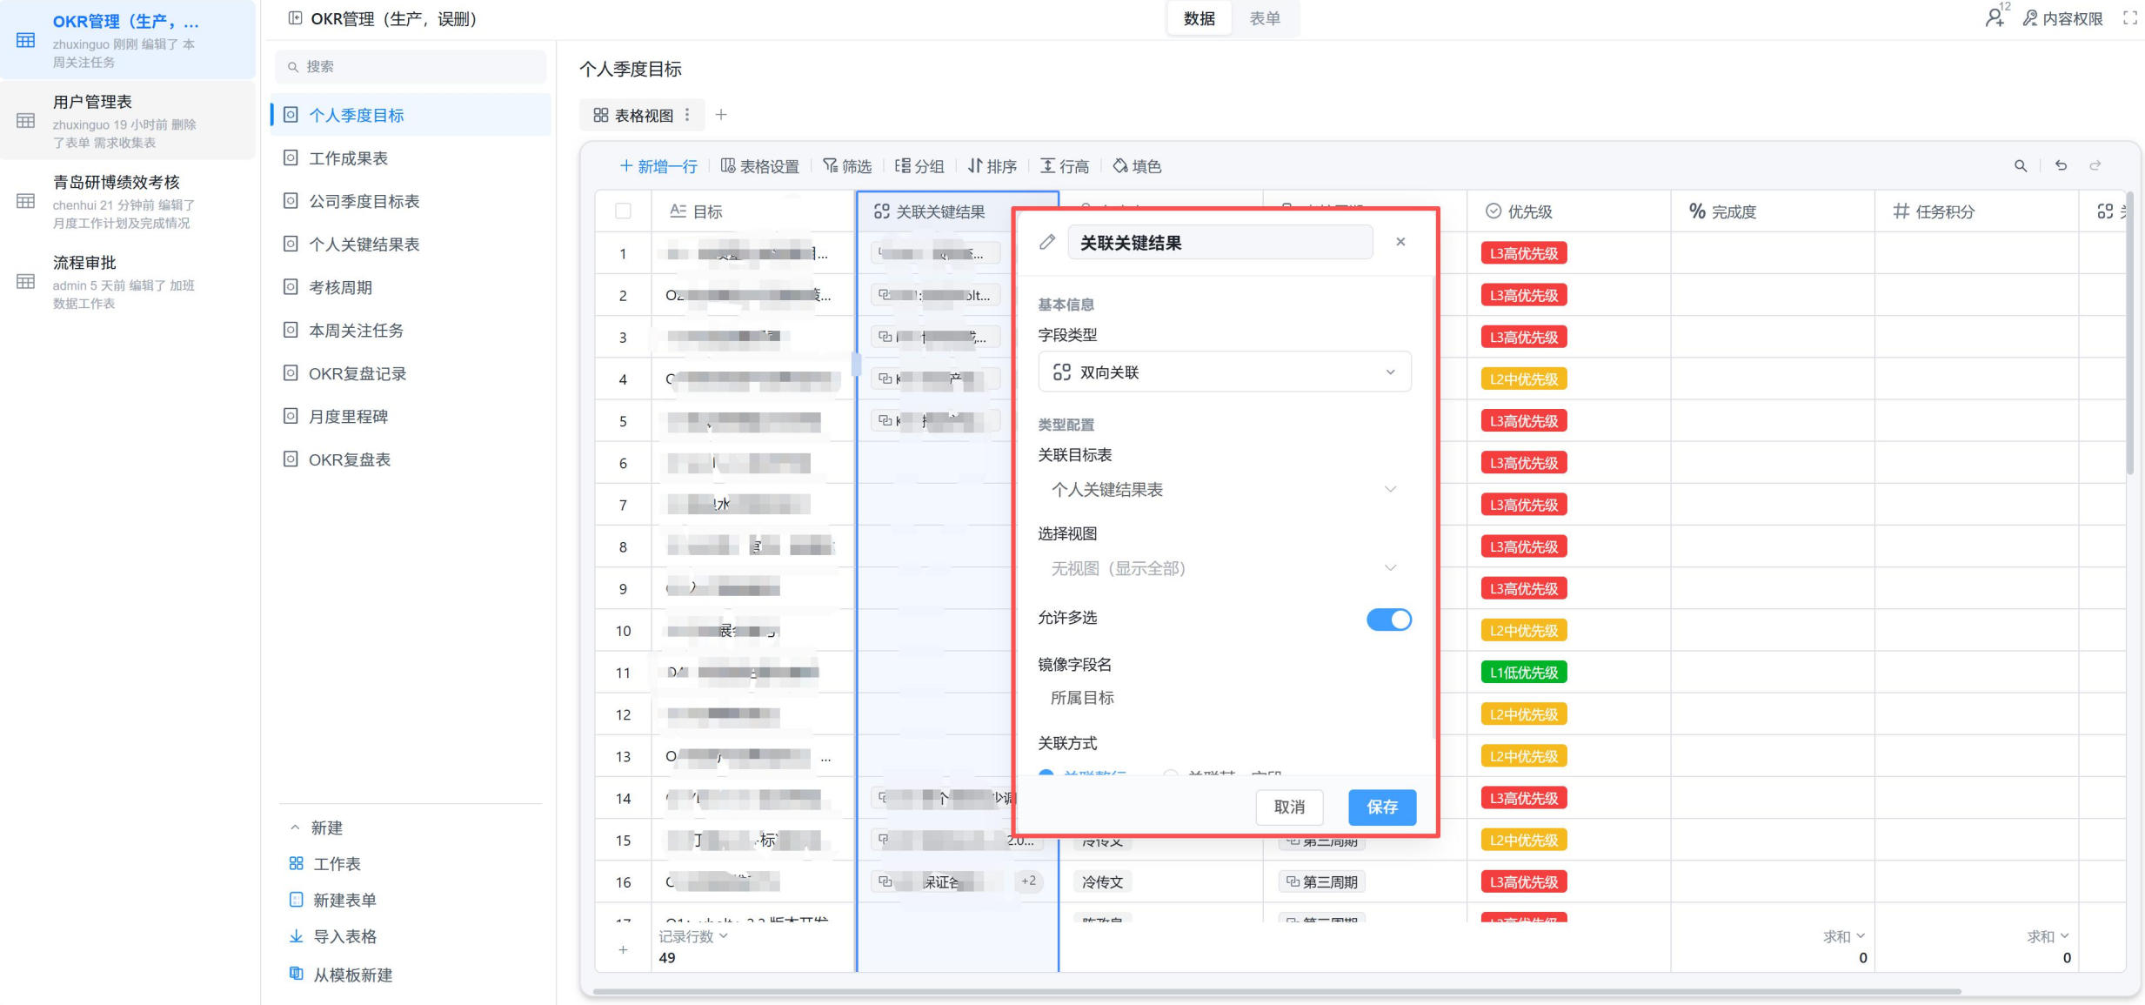Viewport: 2145px width, 1005px height.
Task: Click the +2 badge in row 16
Action: coord(1028,881)
